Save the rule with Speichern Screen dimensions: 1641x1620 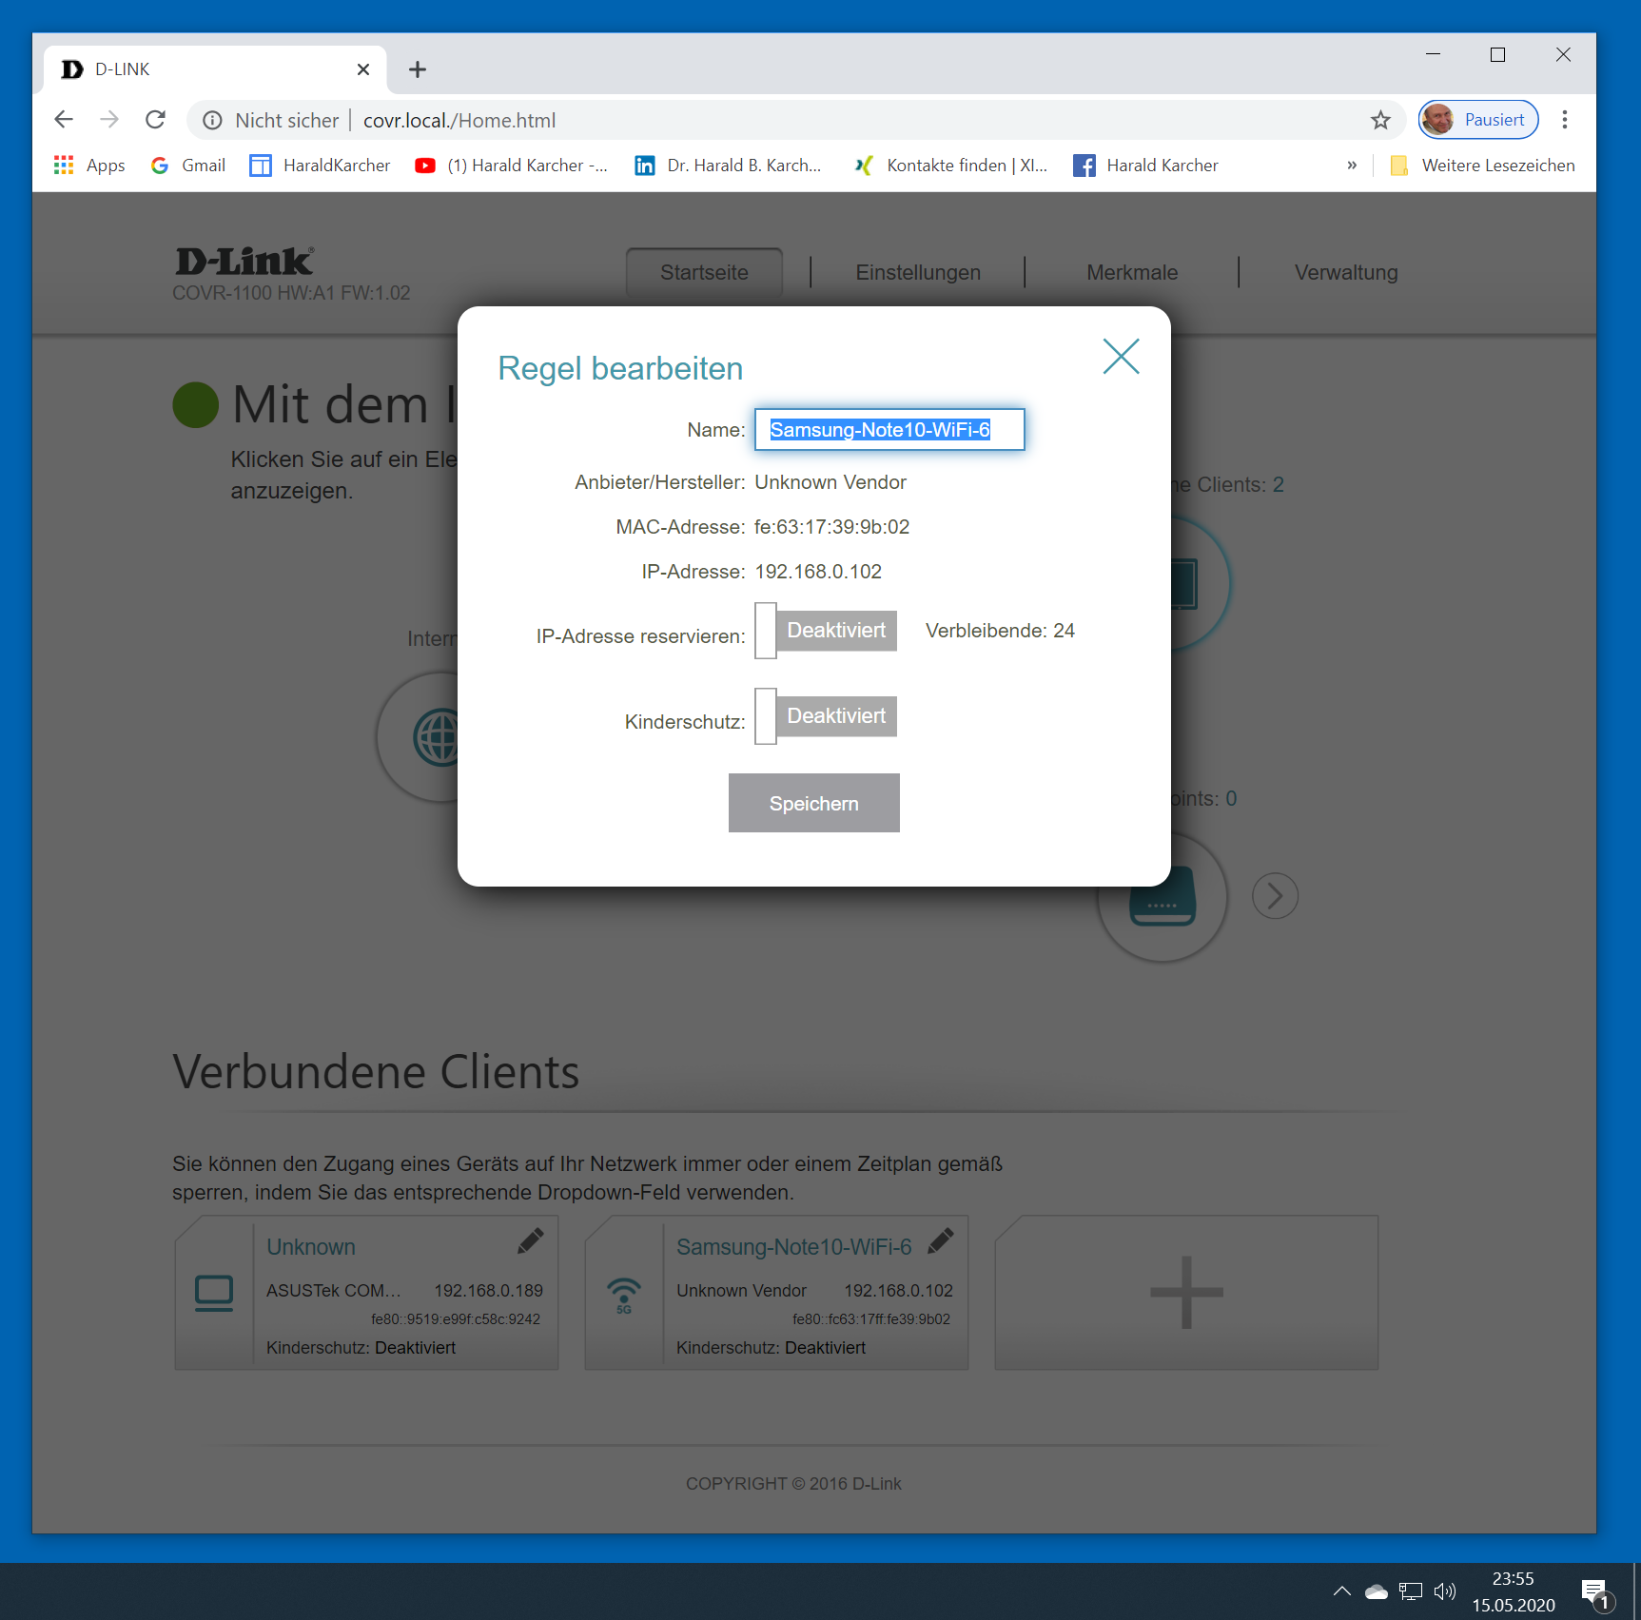click(x=814, y=803)
